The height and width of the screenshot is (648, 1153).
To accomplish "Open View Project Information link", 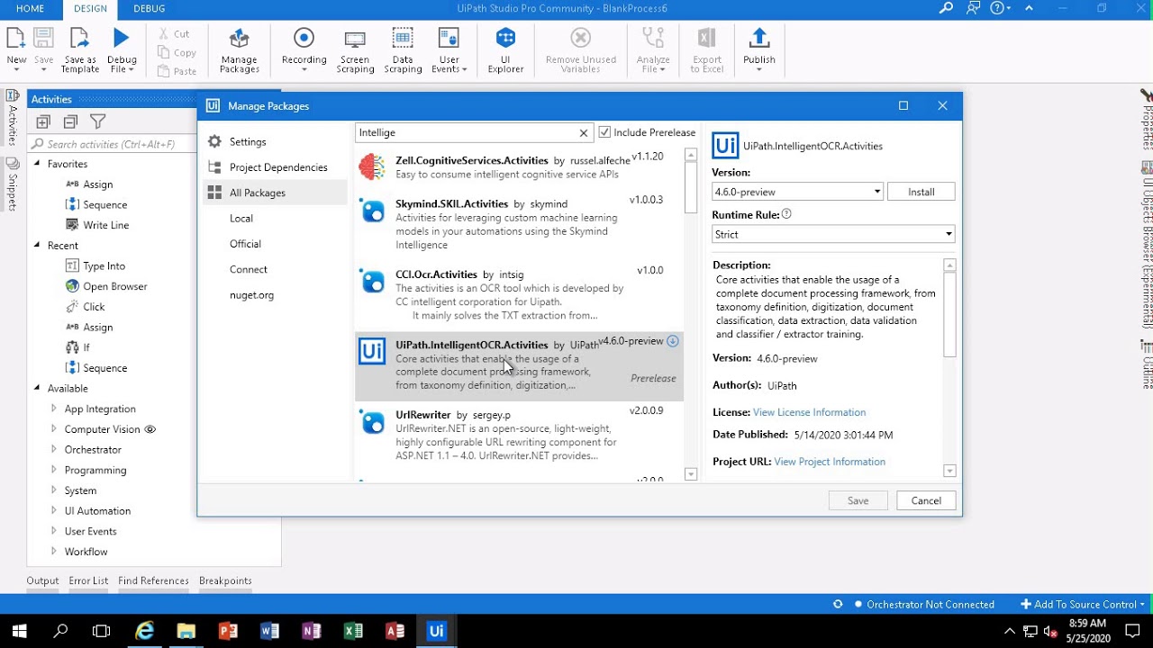I will point(830,462).
